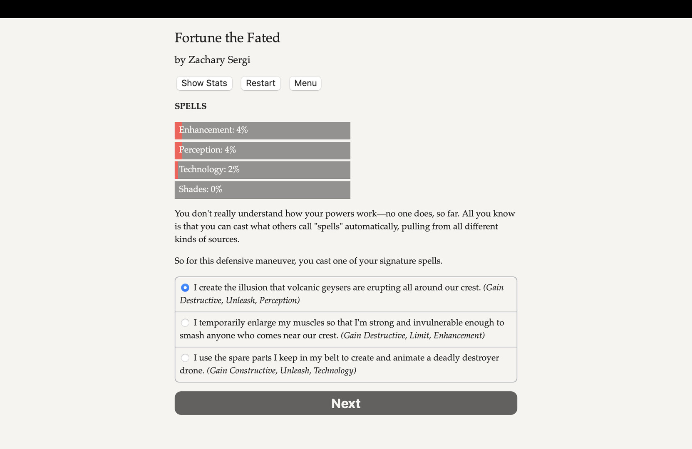Click the Shades 0% stat bar
Viewport: 692px width, 449px height.
pyautogui.click(x=262, y=189)
